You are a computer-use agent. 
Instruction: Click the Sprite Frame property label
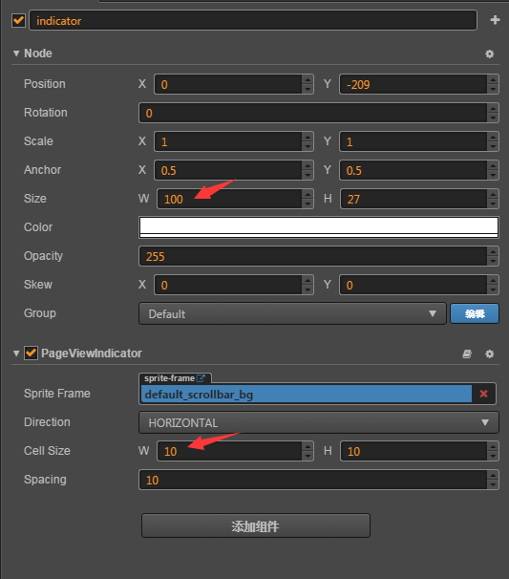pos(57,394)
